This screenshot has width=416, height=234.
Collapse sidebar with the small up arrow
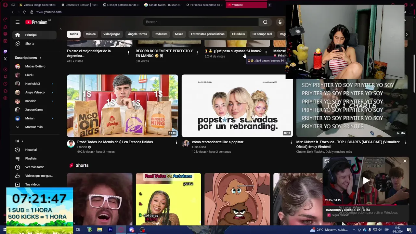[60, 29]
